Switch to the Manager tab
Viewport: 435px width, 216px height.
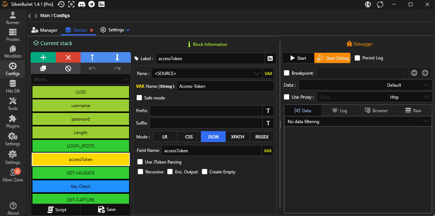point(44,30)
